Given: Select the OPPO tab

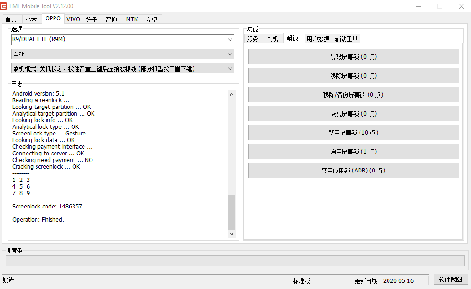Looking at the screenshot, I should 53,18.
